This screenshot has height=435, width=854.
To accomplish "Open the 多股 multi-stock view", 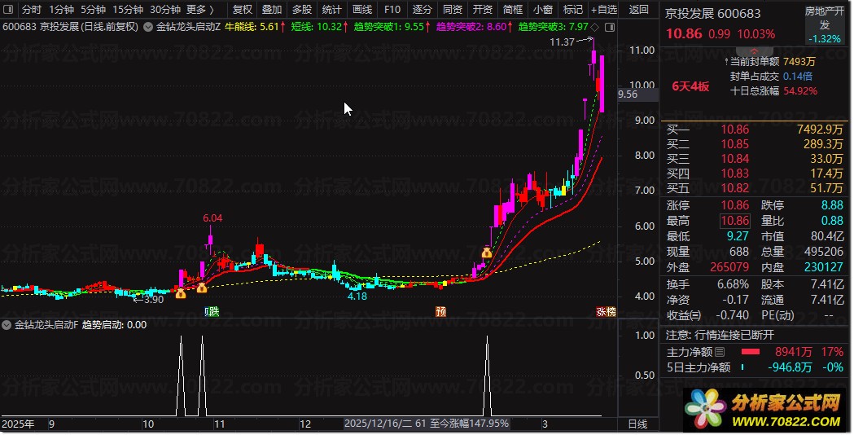I will (x=302, y=9).
